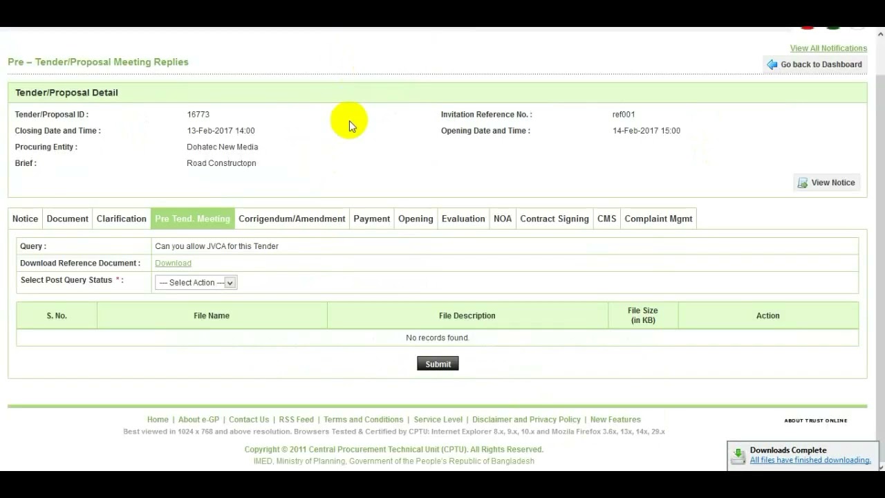Open the Notice tab
The image size is (885, 498).
coord(25,219)
